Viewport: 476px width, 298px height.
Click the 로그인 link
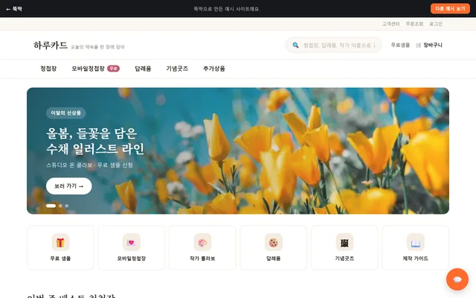[436, 24]
